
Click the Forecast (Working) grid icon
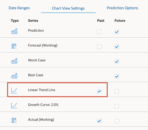(x=14, y=46)
